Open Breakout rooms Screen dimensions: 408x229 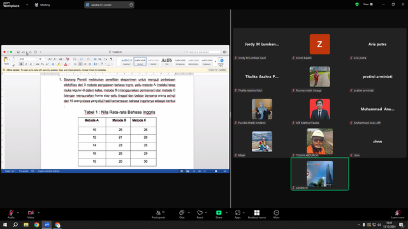[x=257, y=214]
